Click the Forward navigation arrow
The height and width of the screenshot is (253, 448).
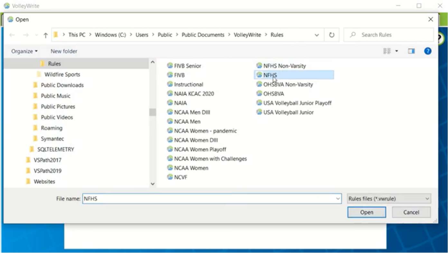click(26, 35)
